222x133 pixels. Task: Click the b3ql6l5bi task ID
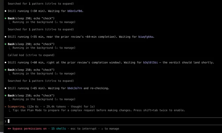tap(151, 63)
